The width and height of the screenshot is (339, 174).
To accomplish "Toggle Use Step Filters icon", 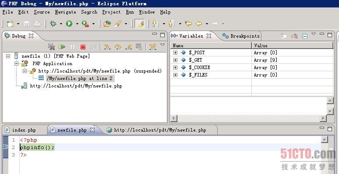I will (152, 47).
